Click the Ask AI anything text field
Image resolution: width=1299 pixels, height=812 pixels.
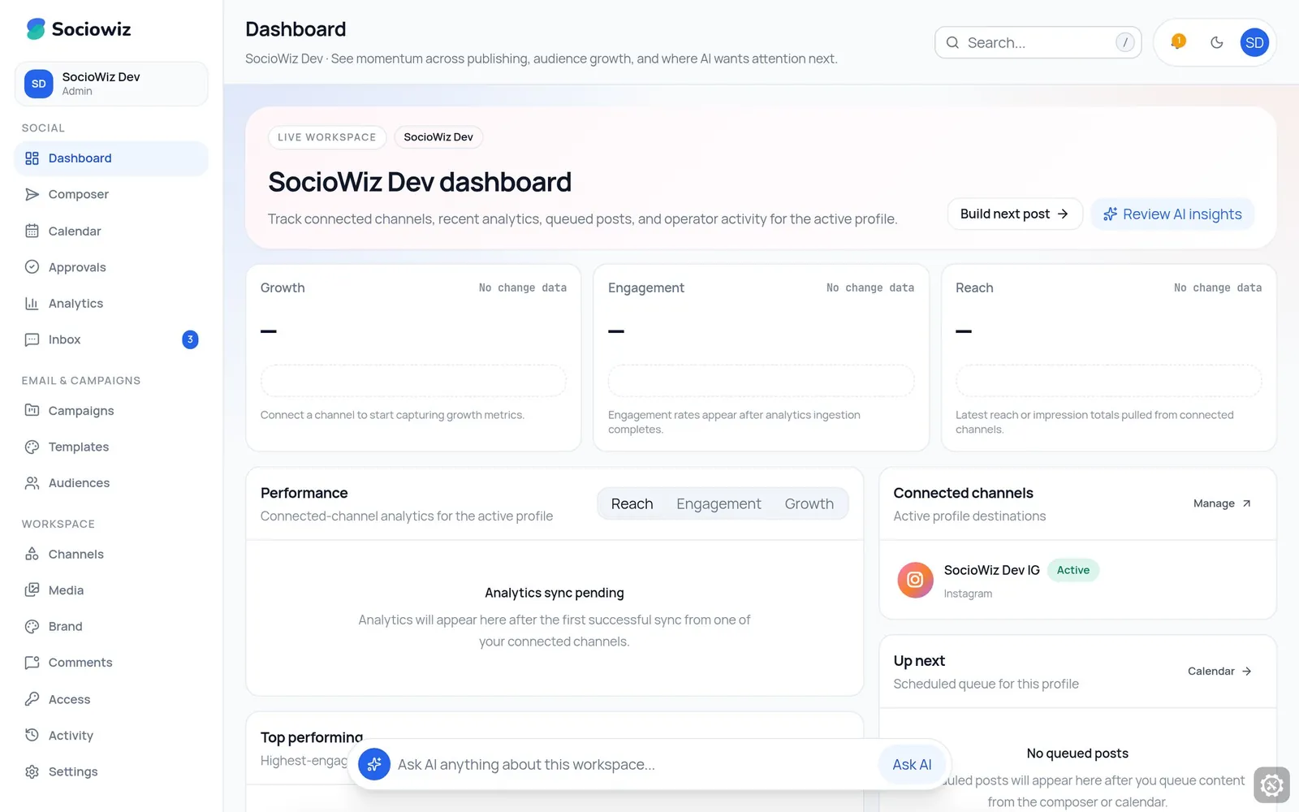pyautogui.click(x=633, y=764)
